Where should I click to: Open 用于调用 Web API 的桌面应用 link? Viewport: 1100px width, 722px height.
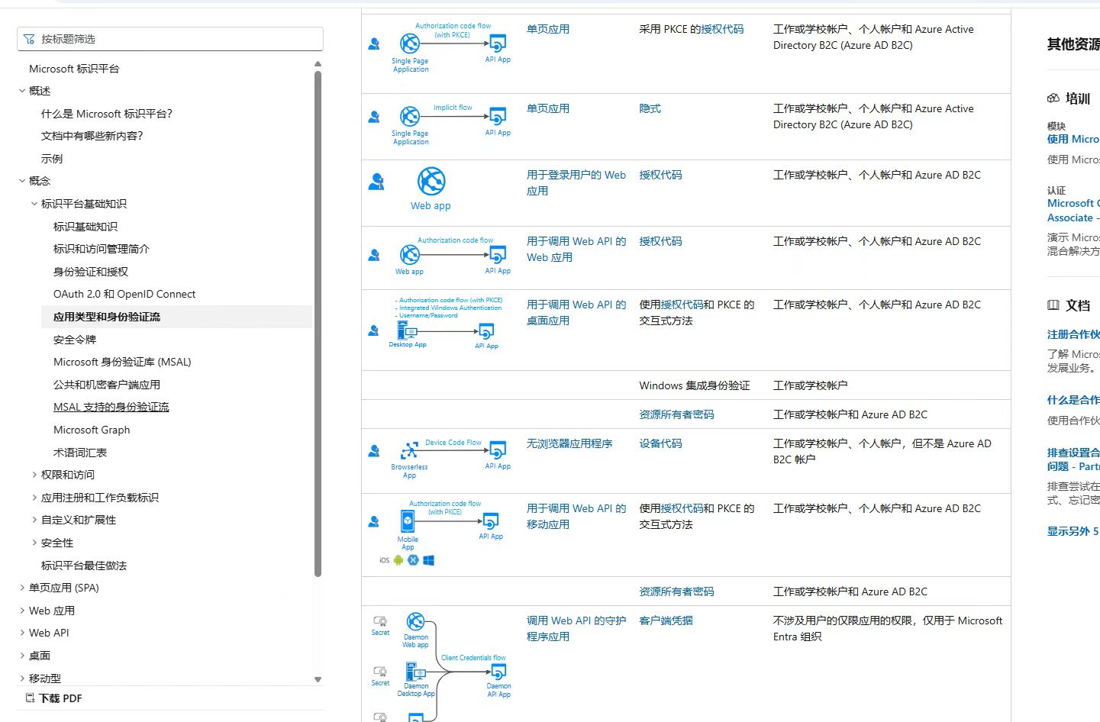[576, 312]
